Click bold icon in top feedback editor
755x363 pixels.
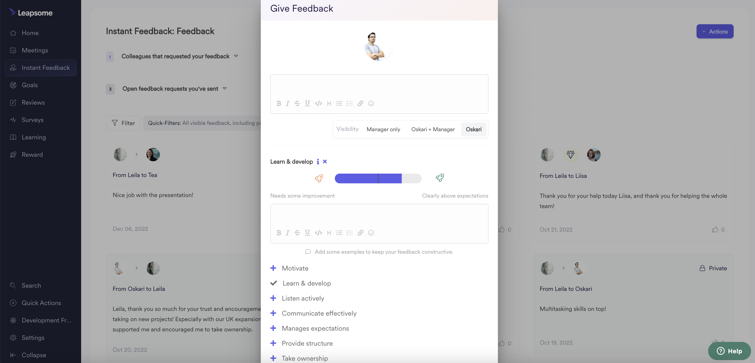point(279,104)
